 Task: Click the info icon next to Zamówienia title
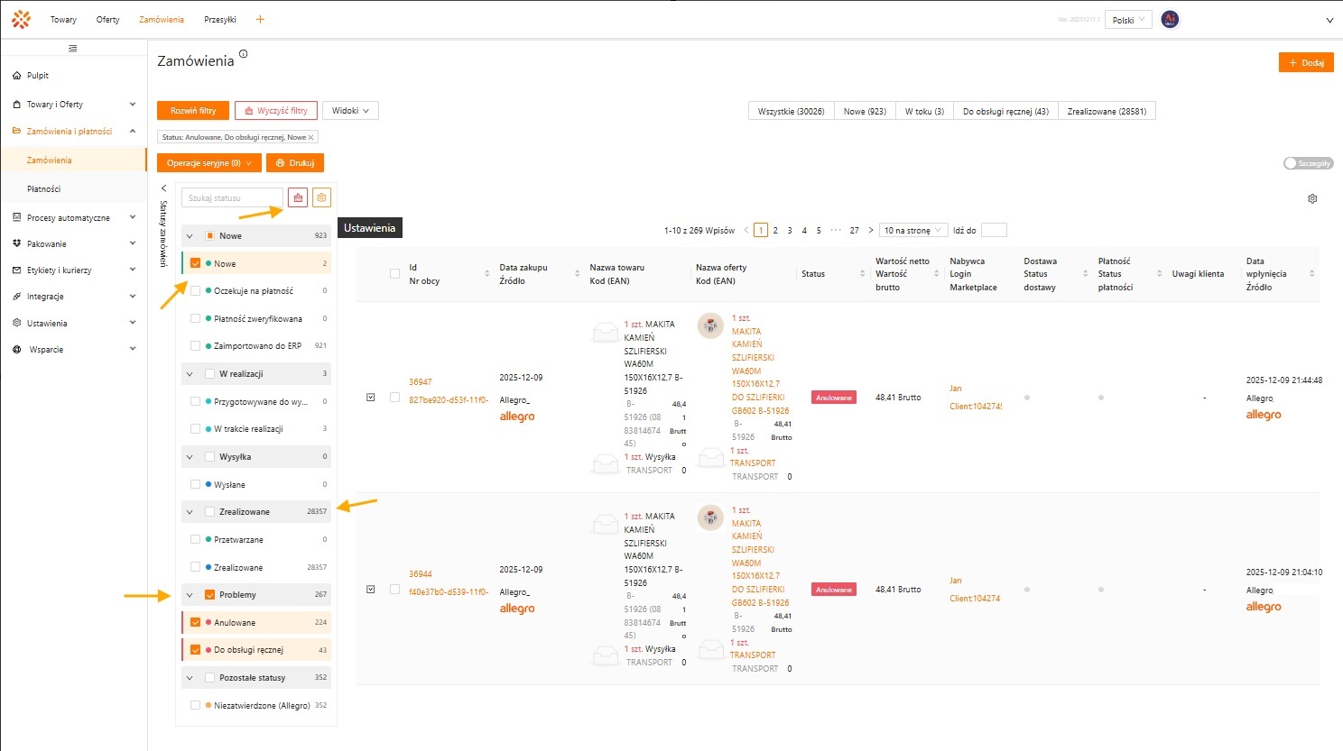243,54
